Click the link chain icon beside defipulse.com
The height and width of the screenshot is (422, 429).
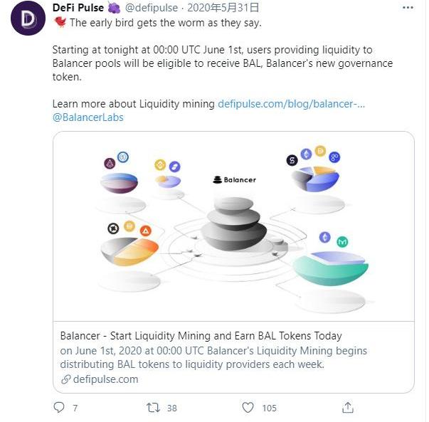65,379
